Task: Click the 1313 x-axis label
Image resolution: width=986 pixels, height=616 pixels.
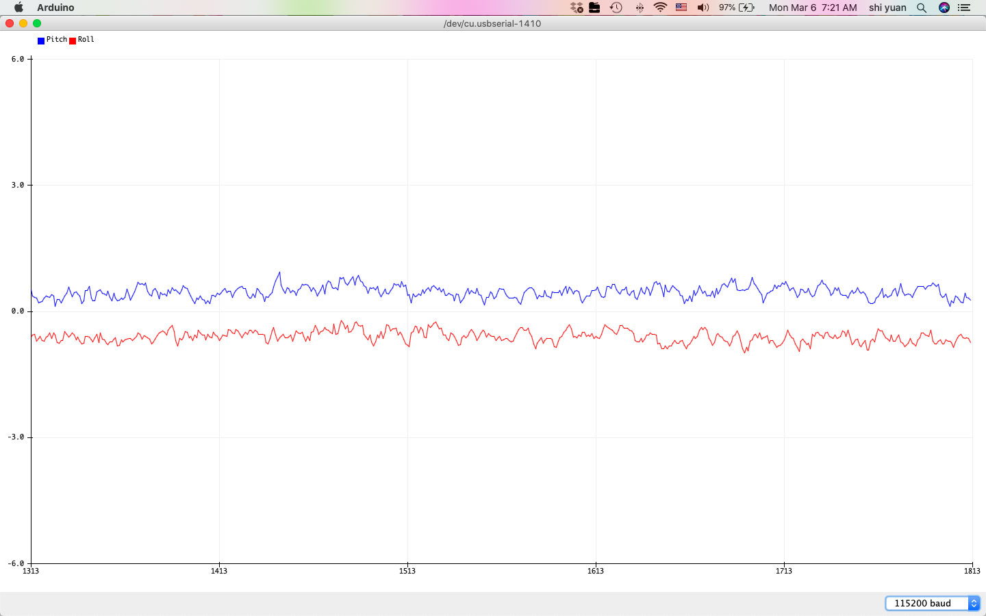Action: pos(31,571)
